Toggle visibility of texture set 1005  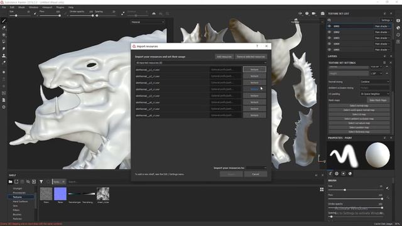click(x=329, y=50)
